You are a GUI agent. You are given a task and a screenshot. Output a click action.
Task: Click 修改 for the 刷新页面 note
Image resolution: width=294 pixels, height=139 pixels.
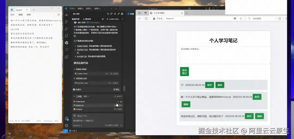pos(249,116)
